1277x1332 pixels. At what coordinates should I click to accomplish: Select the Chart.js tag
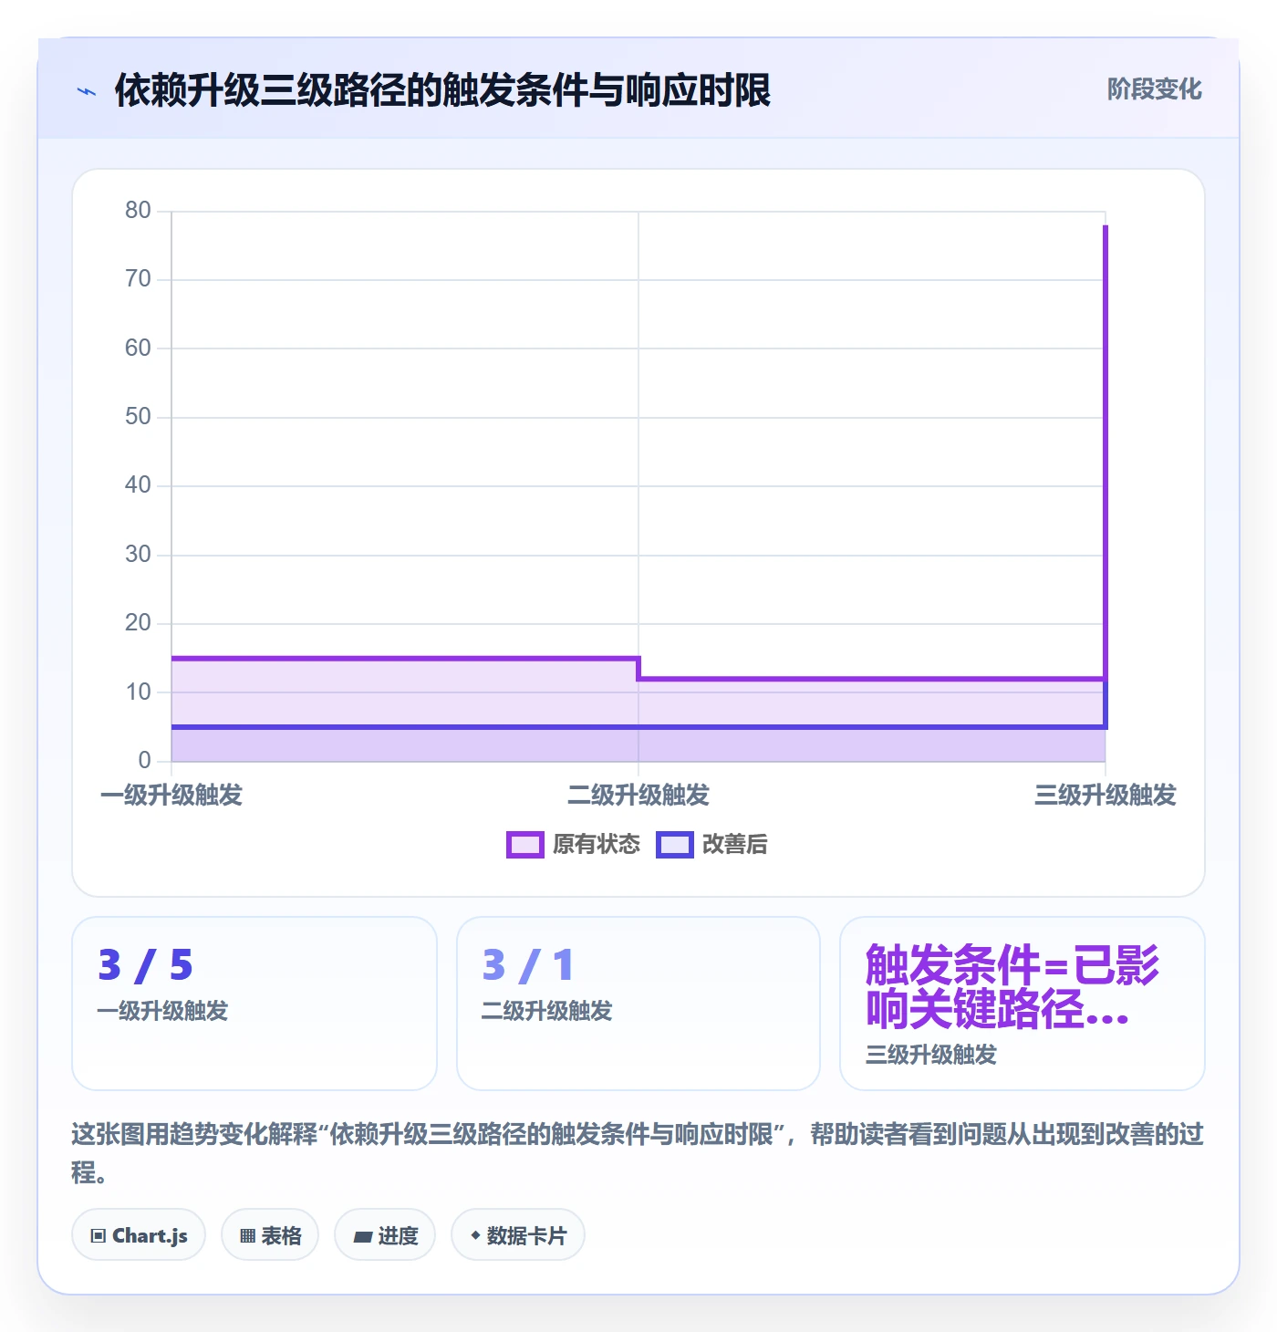click(139, 1235)
